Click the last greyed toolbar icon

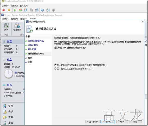(x=54, y=10)
